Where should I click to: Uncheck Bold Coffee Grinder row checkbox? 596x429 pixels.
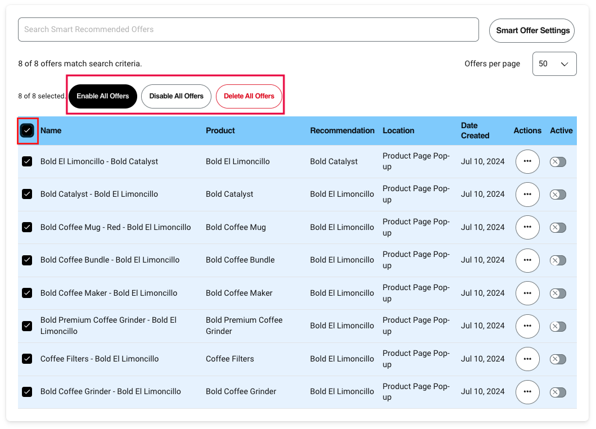[x=27, y=392]
